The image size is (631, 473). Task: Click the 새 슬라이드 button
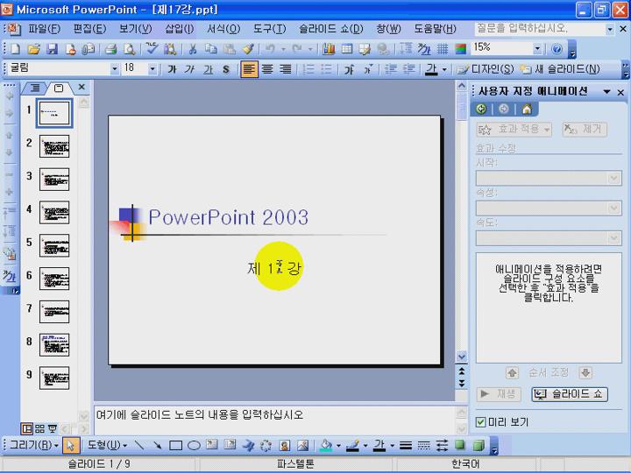pyautogui.click(x=560, y=69)
